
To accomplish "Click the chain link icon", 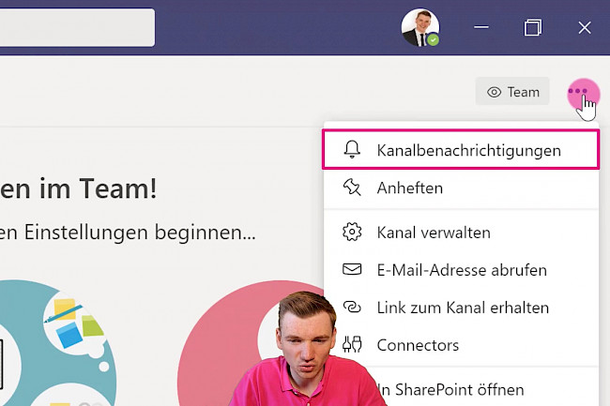I will (352, 307).
